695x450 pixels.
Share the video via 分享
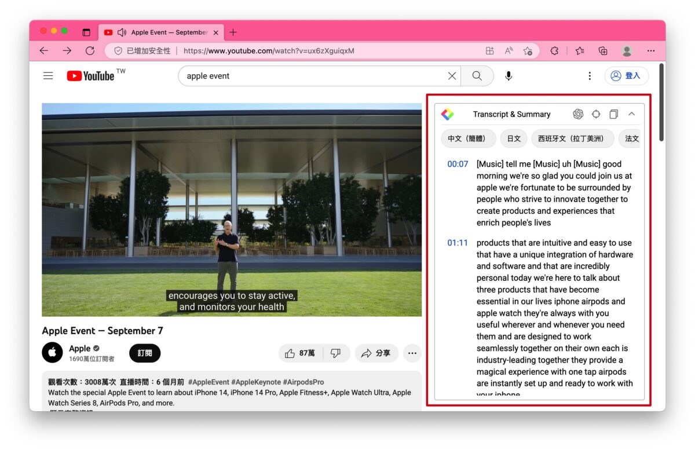375,353
